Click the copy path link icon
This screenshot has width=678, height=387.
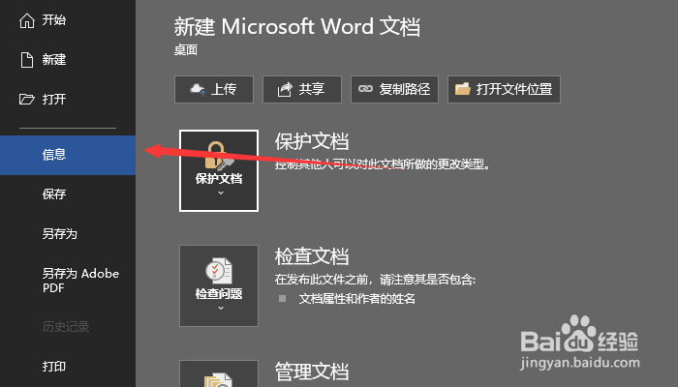[365, 89]
